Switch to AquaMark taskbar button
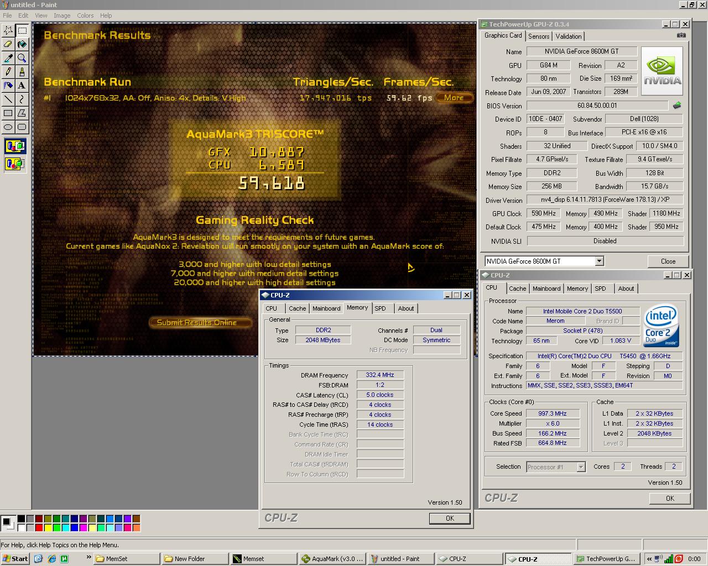The height and width of the screenshot is (566, 708). click(x=333, y=559)
